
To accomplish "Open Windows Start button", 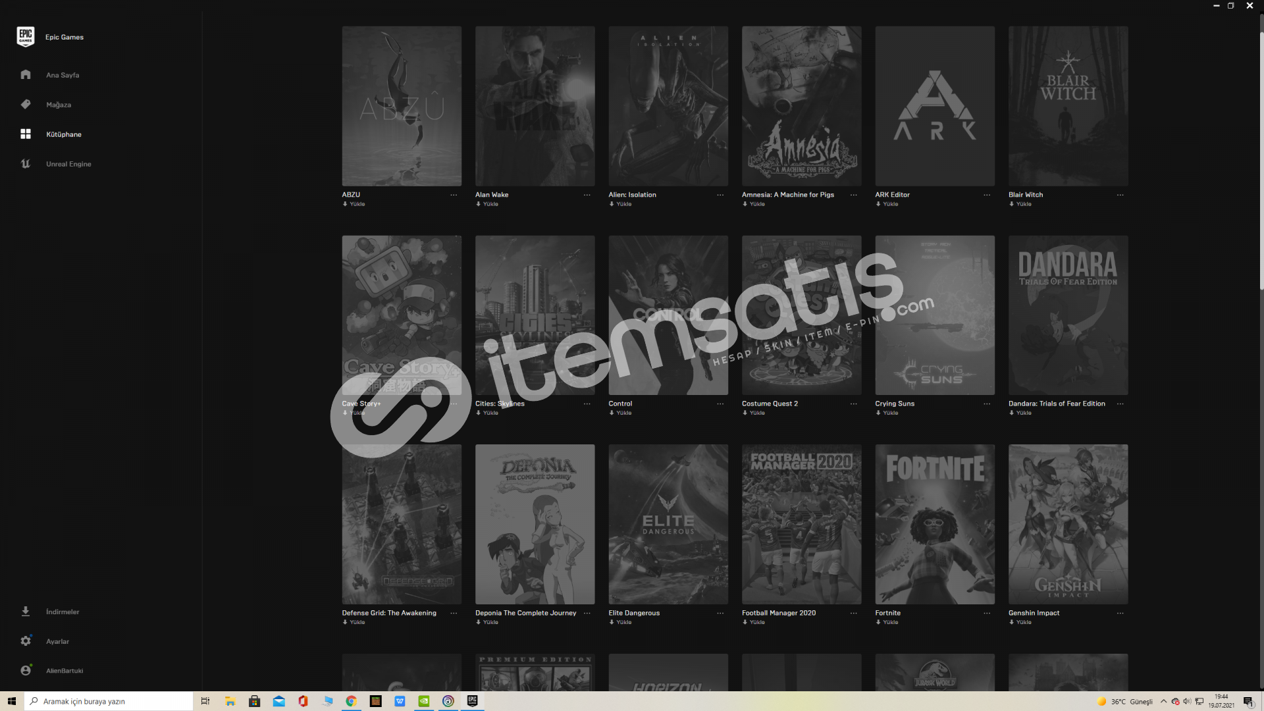I will pyautogui.click(x=12, y=701).
